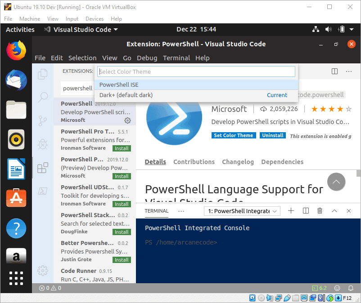The height and width of the screenshot is (303, 361).
Task: Open VirtualBox Machine menu
Action: [30, 18]
